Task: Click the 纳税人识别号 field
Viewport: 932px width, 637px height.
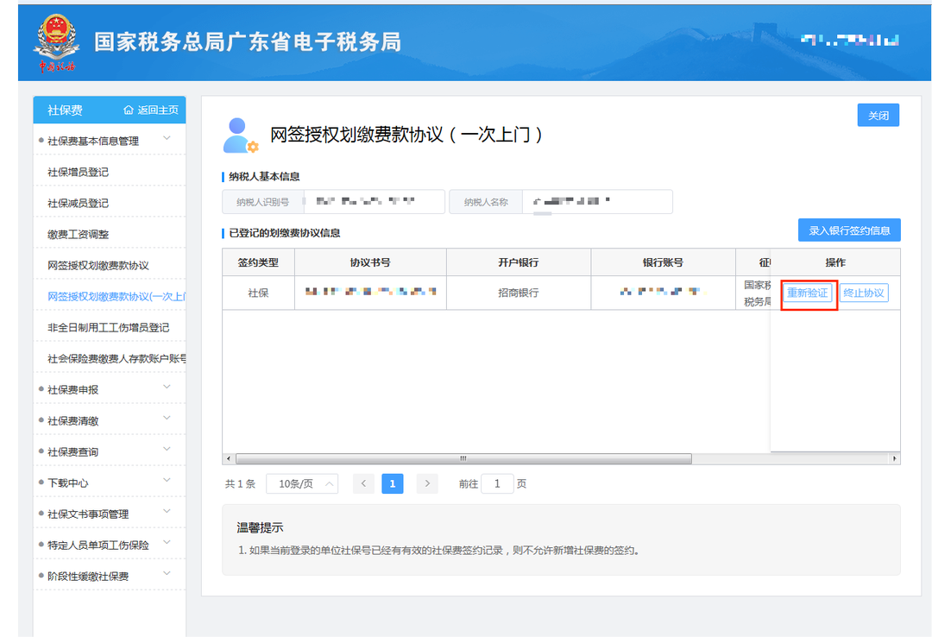Action: 375,202
